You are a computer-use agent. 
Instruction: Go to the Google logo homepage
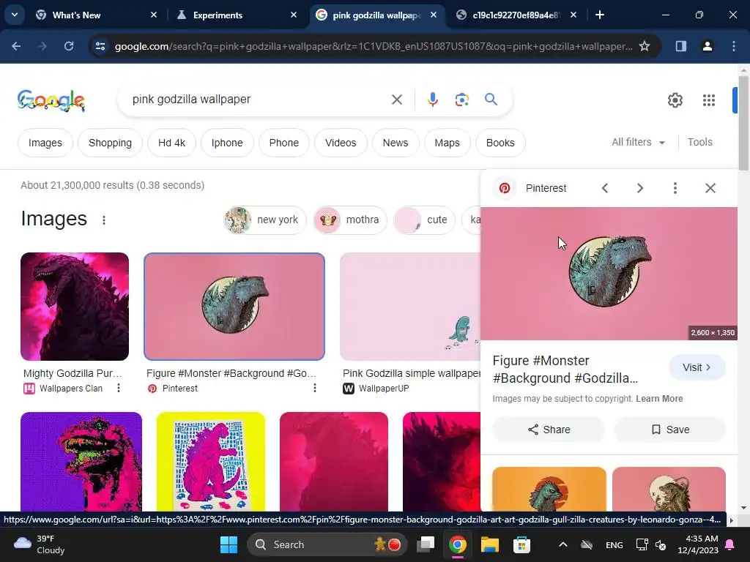coord(51,100)
